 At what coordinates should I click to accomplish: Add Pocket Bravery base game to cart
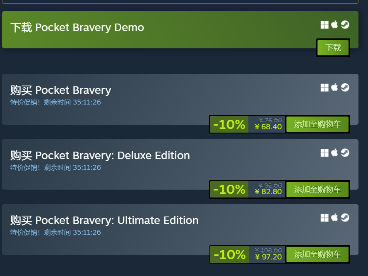pos(317,124)
